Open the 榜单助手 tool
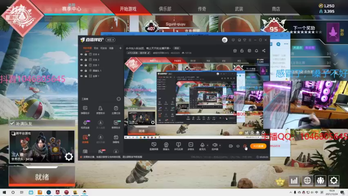The image size is (348, 196). (x=116, y=125)
